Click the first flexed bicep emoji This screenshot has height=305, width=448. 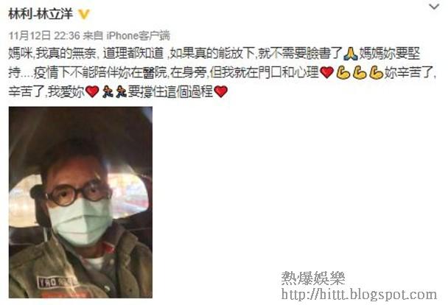pyautogui.click(x=343, y=72)
